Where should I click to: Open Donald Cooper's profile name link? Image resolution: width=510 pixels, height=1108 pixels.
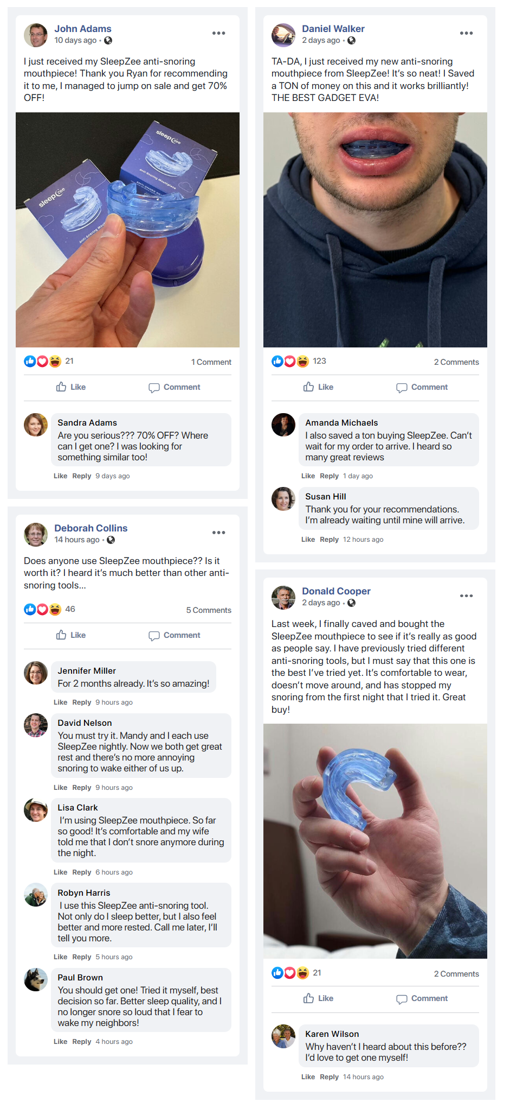click(336, 591)
